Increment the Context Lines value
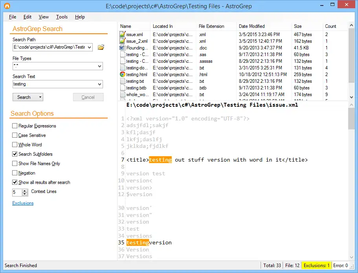358x273 pixels. pos(24,191)
